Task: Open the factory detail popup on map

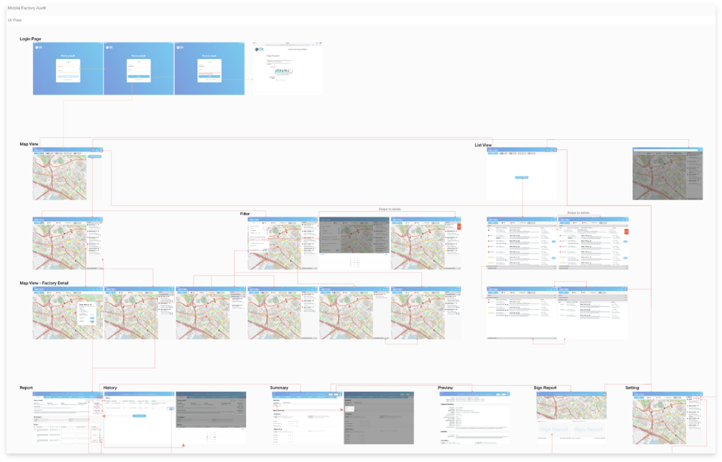Action: (86, 313)
